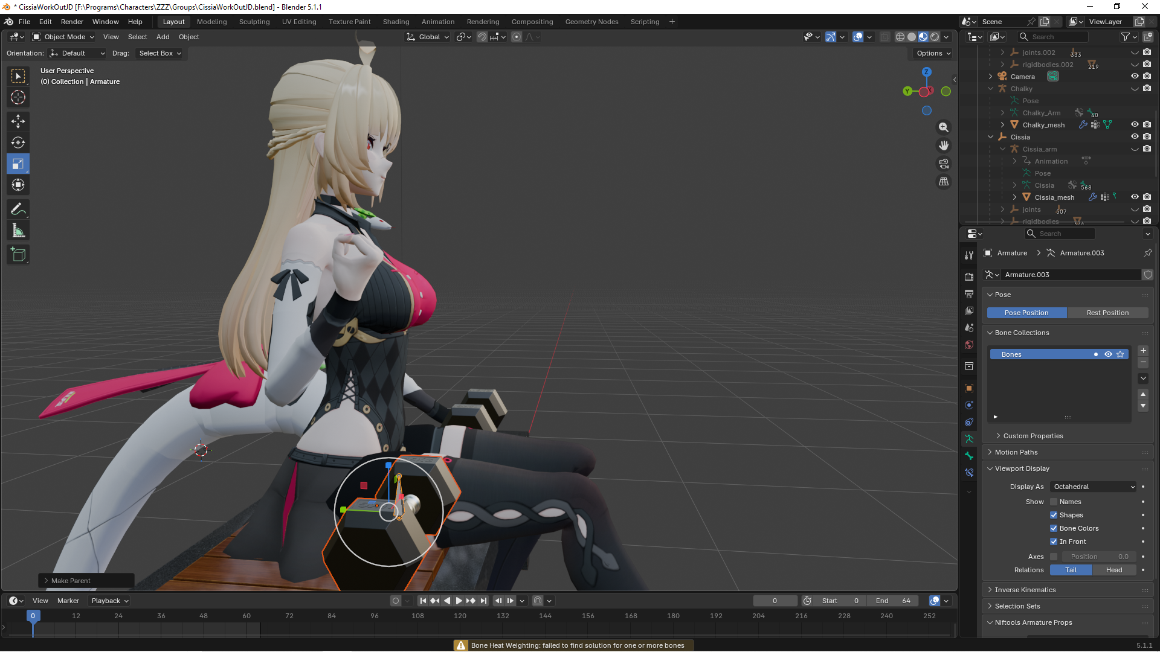Screen dimensions: 1160x652
Task: Open the Display As Octahedral dropdown
Action: [1094, 487]
